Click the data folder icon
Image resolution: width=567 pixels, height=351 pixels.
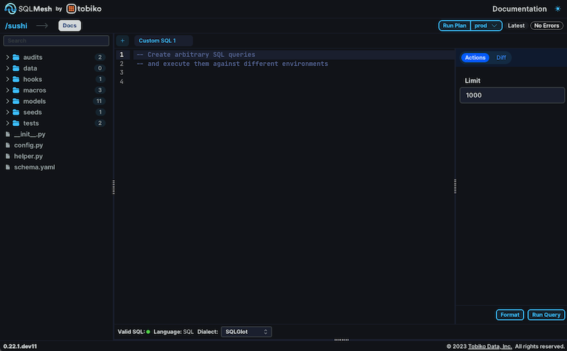[x=16, y=68]
